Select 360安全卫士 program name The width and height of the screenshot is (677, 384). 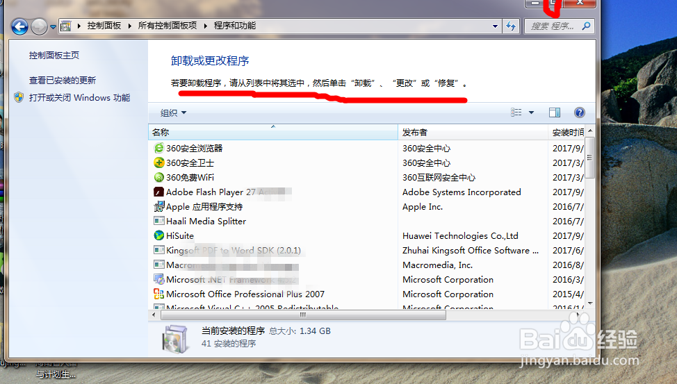[190, 162]
